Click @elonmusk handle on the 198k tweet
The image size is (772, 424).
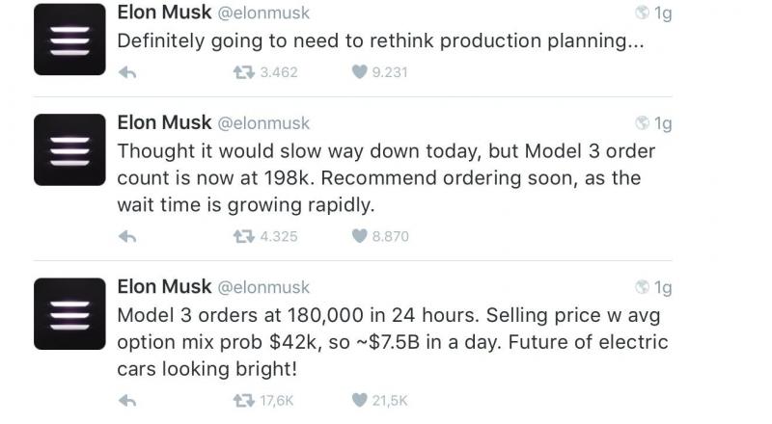click(x=263, y=123)
